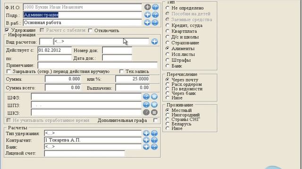Click the list icon in ШФЗ row

[x=154, y=97]
